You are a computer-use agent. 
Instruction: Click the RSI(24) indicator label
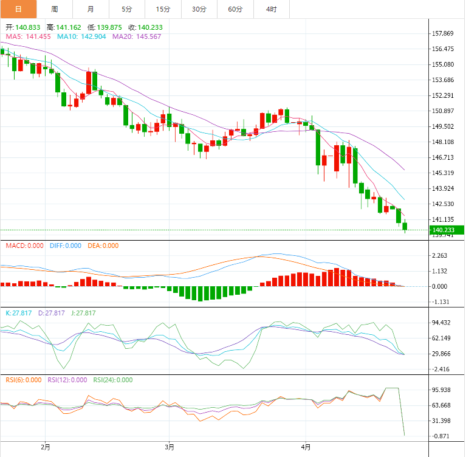click(x=113, y=380)
